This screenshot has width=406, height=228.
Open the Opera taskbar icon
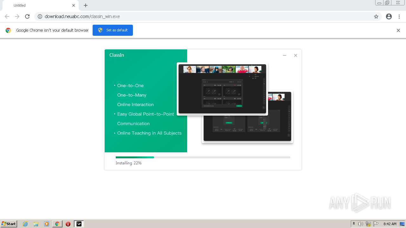coord(68,224)
